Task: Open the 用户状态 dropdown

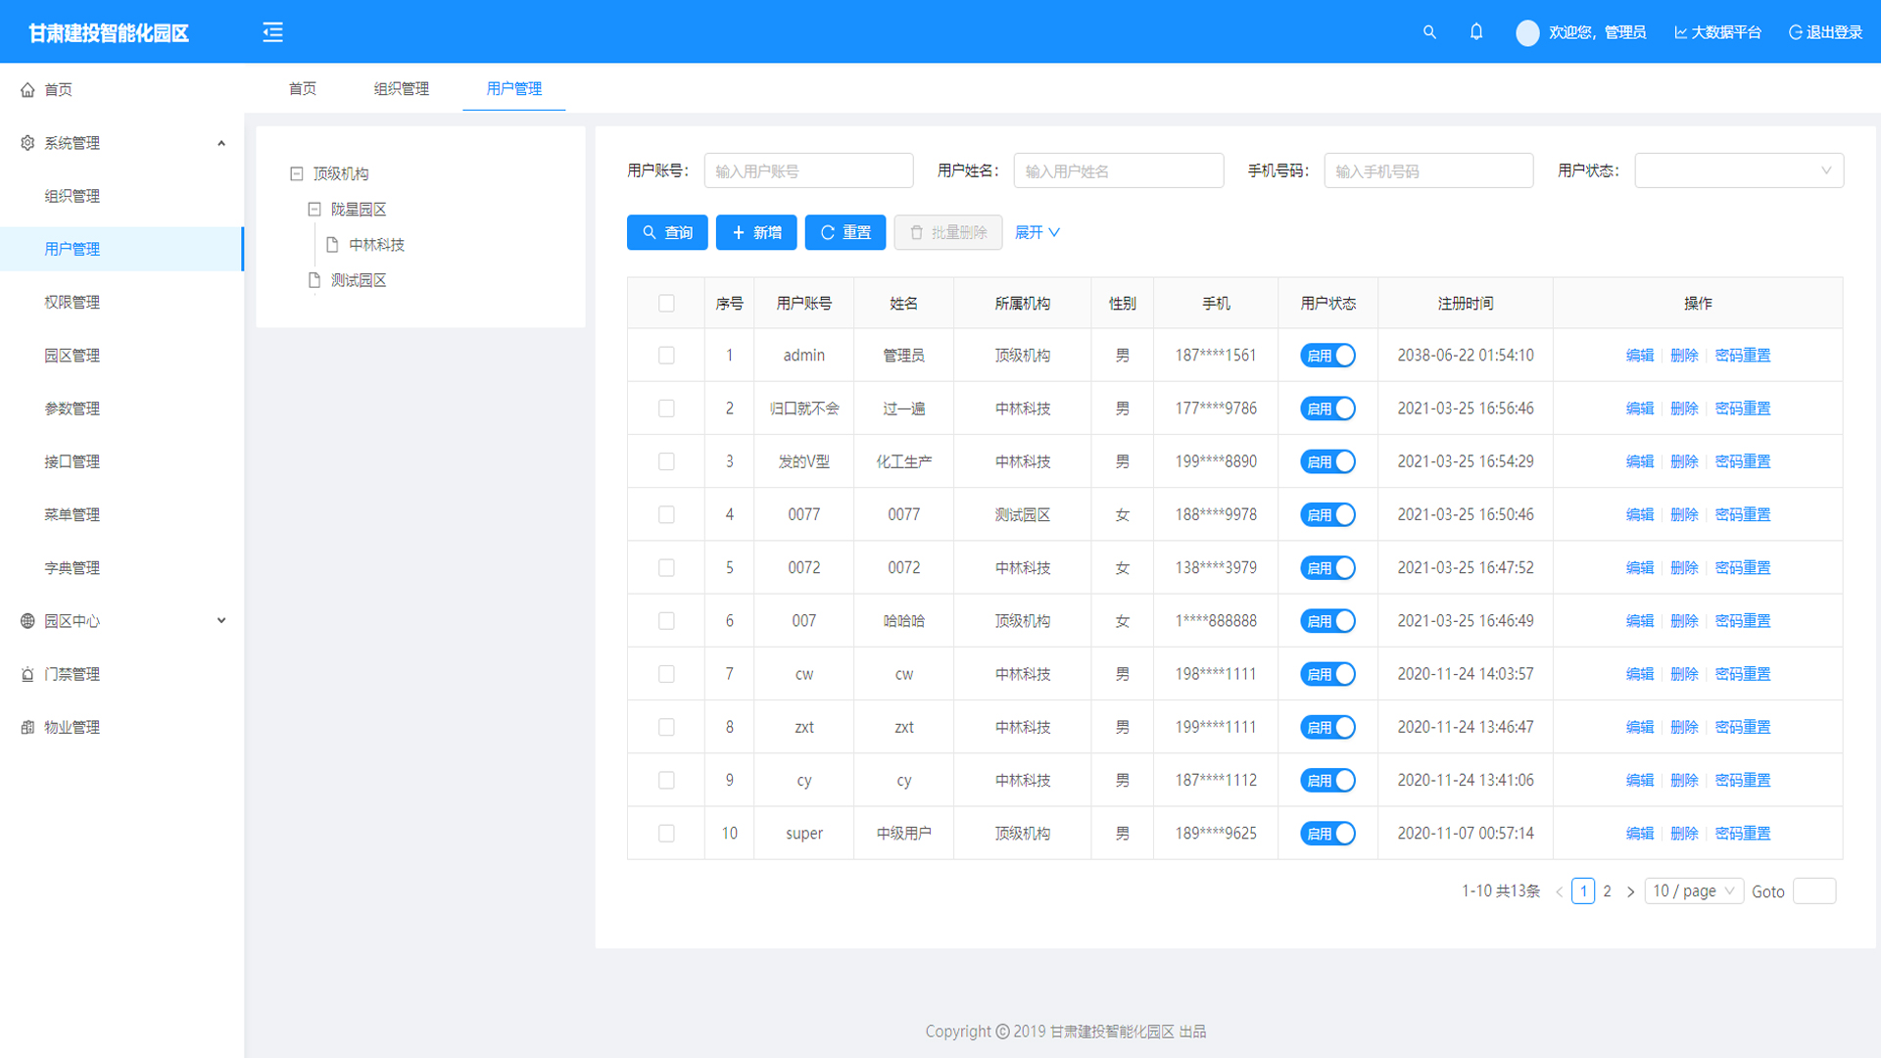Action: coord(1738,170)
